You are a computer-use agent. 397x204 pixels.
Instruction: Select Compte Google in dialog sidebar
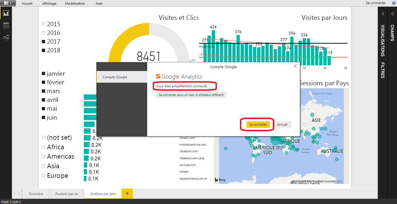point(122,77)
